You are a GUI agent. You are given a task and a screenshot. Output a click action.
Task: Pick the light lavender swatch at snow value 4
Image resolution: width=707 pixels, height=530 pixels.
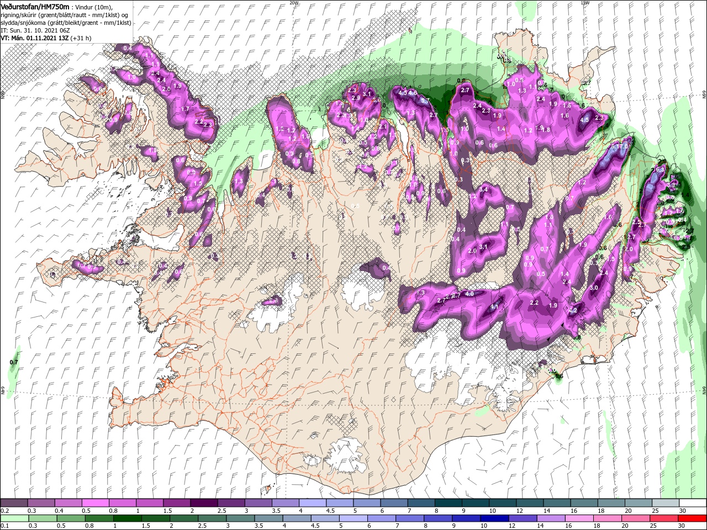tap(312, 503)
